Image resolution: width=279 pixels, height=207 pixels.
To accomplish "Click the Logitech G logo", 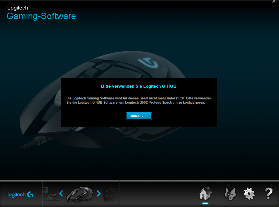I will 20,194.
